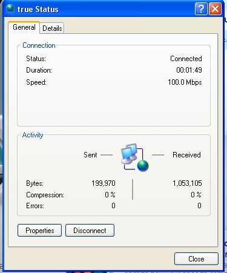
Task: Click the duration value 00:01:49
Action: [x=189, y=70]
